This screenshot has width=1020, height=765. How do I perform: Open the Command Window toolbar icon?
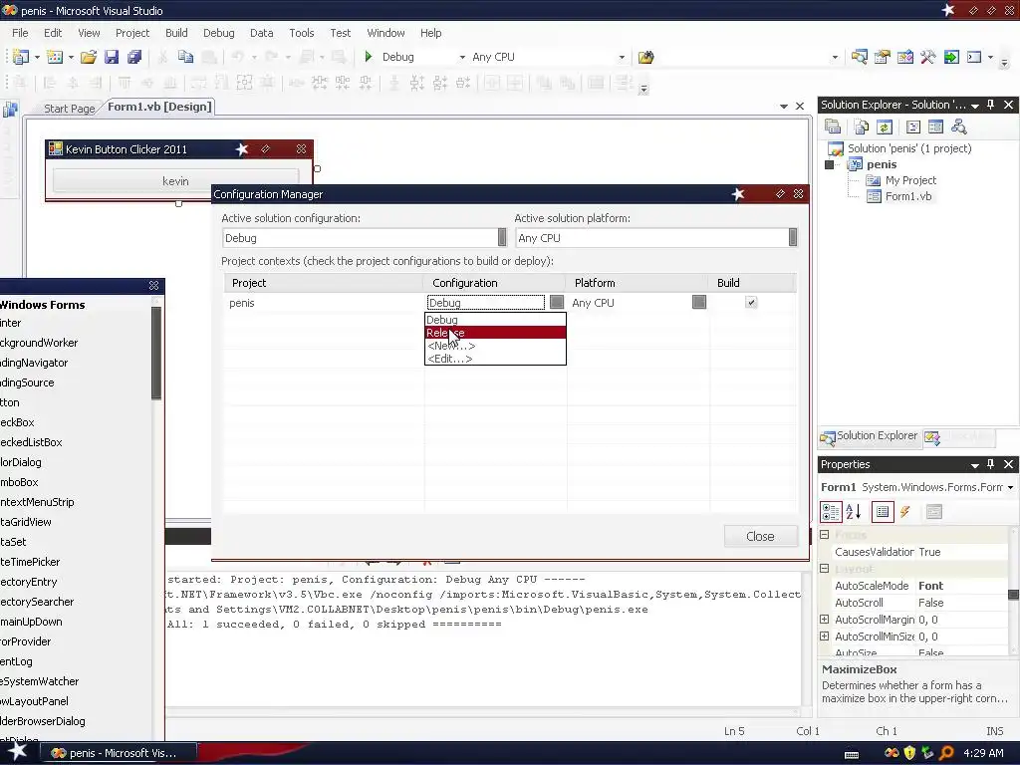(x=974, y=57)
